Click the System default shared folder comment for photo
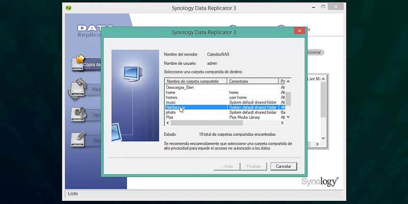408x204 pixels. 252,112
